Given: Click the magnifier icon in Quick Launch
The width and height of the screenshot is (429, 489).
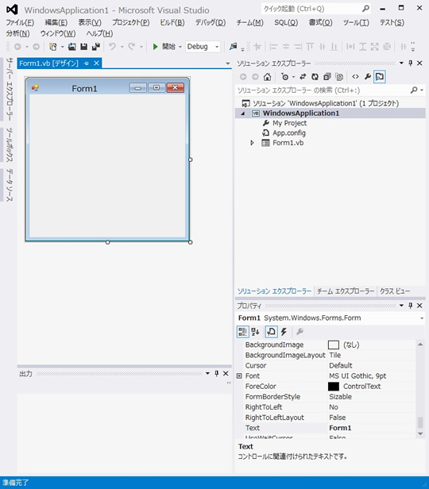Looking at the screenshot, I should (365, 9).
